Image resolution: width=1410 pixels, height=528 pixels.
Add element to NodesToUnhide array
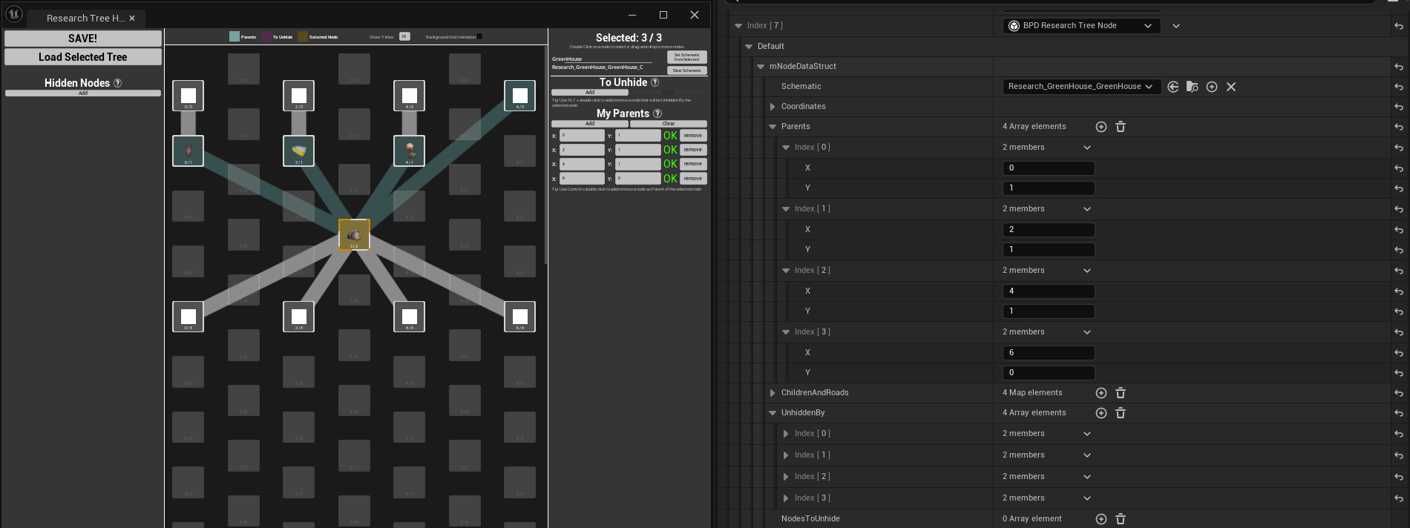click(1101, 519)
